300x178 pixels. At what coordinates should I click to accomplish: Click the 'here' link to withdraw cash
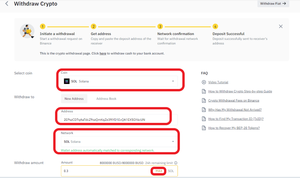[103, 54]
